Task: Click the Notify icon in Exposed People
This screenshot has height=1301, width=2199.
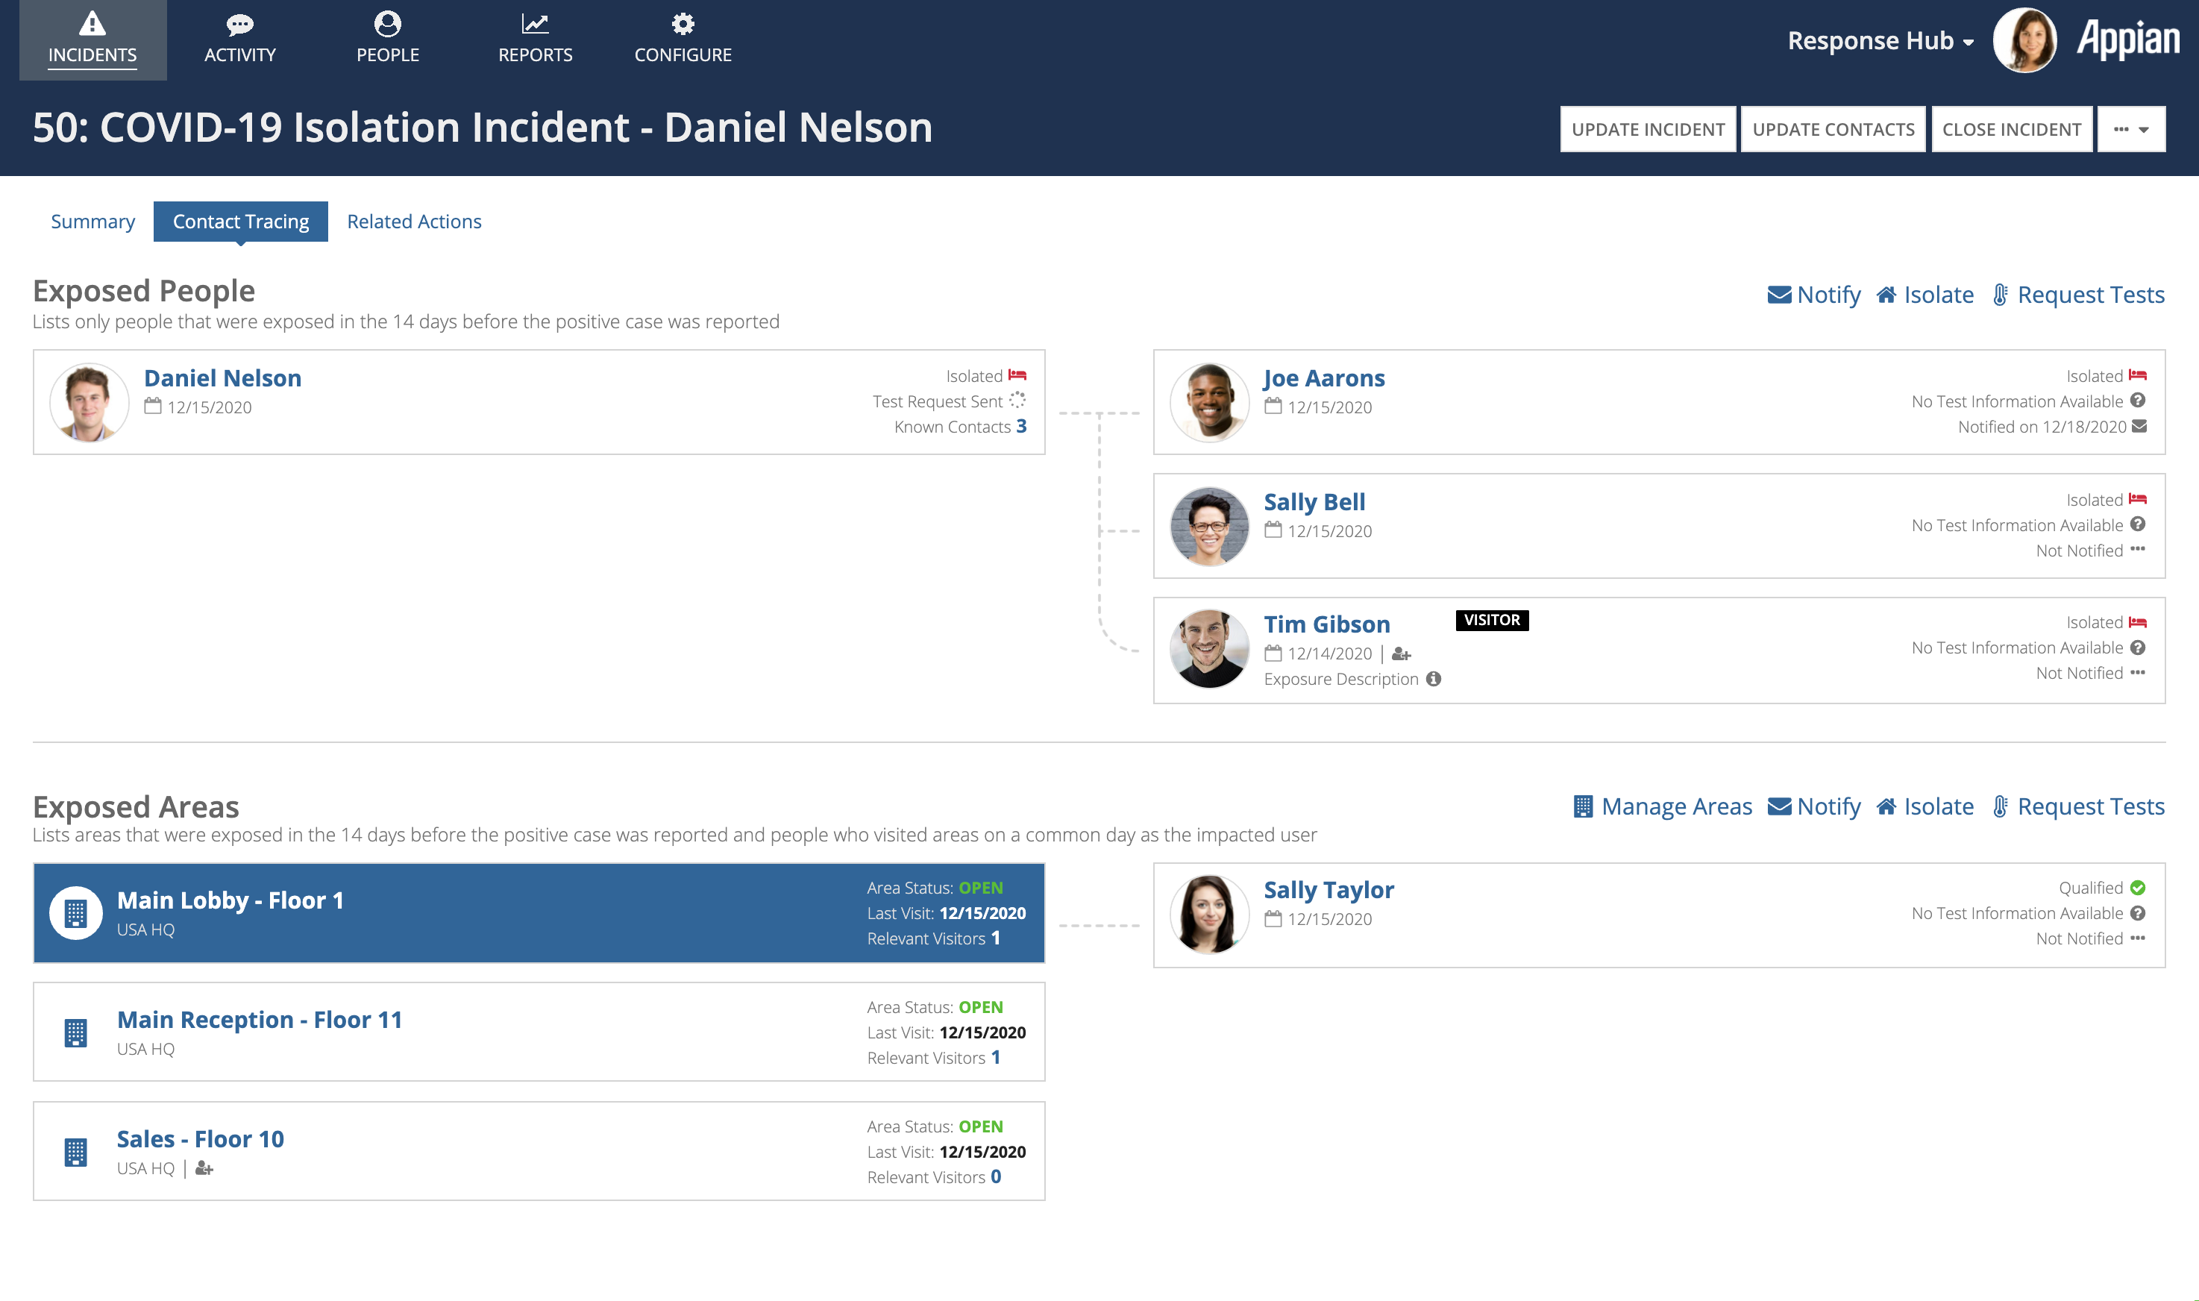Action: tap(1776, 294)
